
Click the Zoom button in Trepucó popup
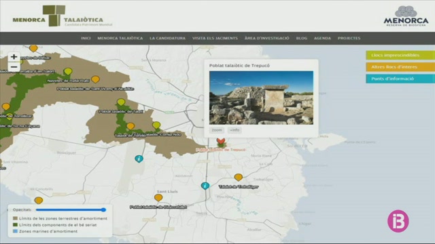pos(217,130)
